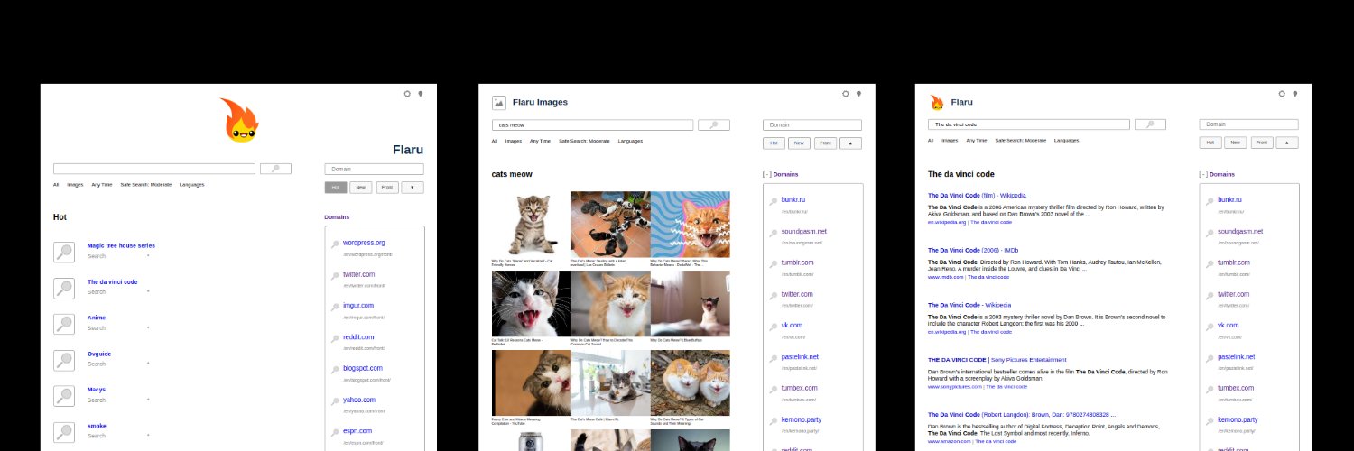Screen dimensions: 1354x451
Task: Click the magnifier icon beside wordpress.org
Action: tap(335, 244)
